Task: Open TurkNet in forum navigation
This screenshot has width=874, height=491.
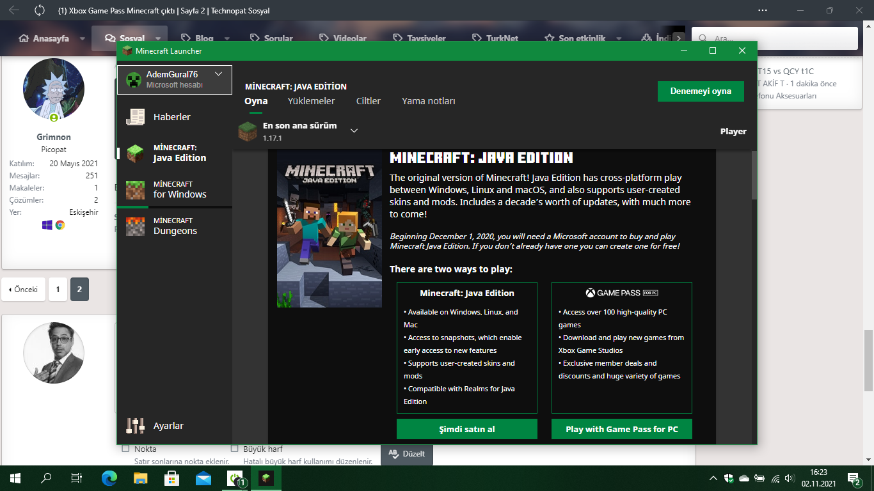Action: coord(495,38)
